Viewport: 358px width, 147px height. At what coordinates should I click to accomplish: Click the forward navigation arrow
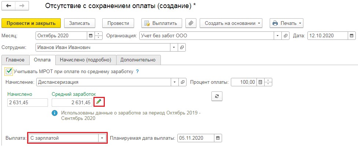(22, 6)
